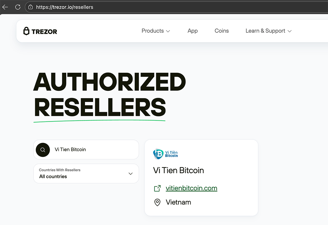
Task: Open the Coins page
Action: [x=222, y=31]
